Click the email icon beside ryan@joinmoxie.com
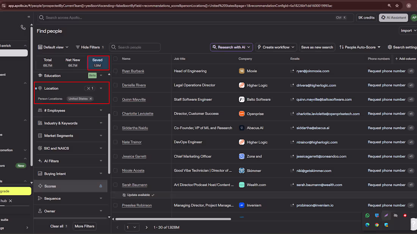The width and height of the screenshot is (417, 234). point(292,71)
